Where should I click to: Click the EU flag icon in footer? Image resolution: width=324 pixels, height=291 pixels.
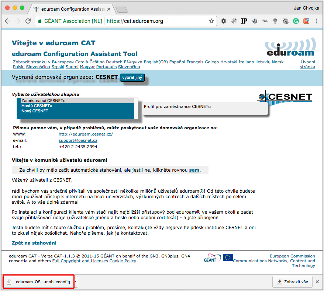click(x=228, y=258)
